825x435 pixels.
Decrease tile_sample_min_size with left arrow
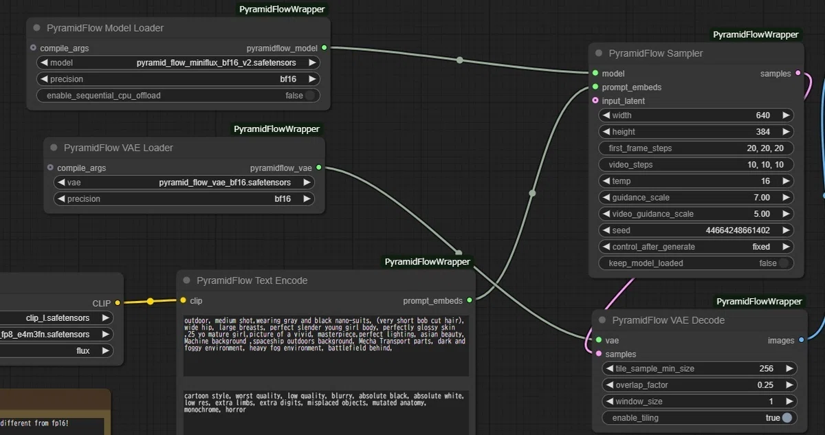point(610,368)
